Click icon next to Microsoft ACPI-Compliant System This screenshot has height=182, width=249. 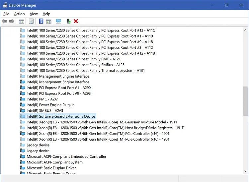[x=23, y=162]
